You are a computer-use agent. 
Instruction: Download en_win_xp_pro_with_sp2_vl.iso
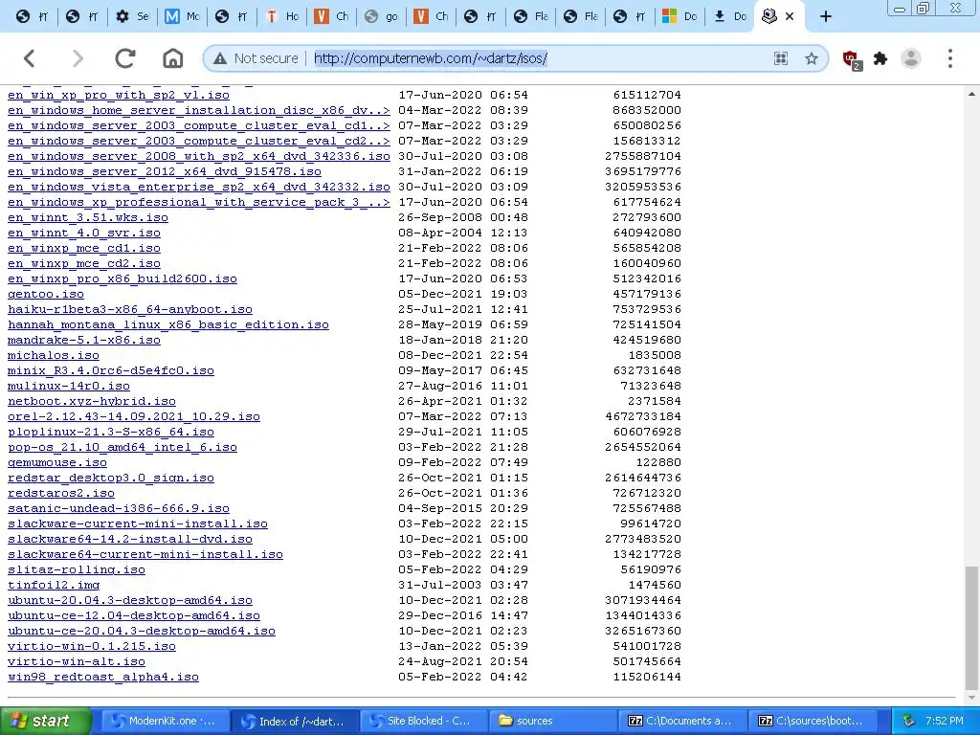118,95
